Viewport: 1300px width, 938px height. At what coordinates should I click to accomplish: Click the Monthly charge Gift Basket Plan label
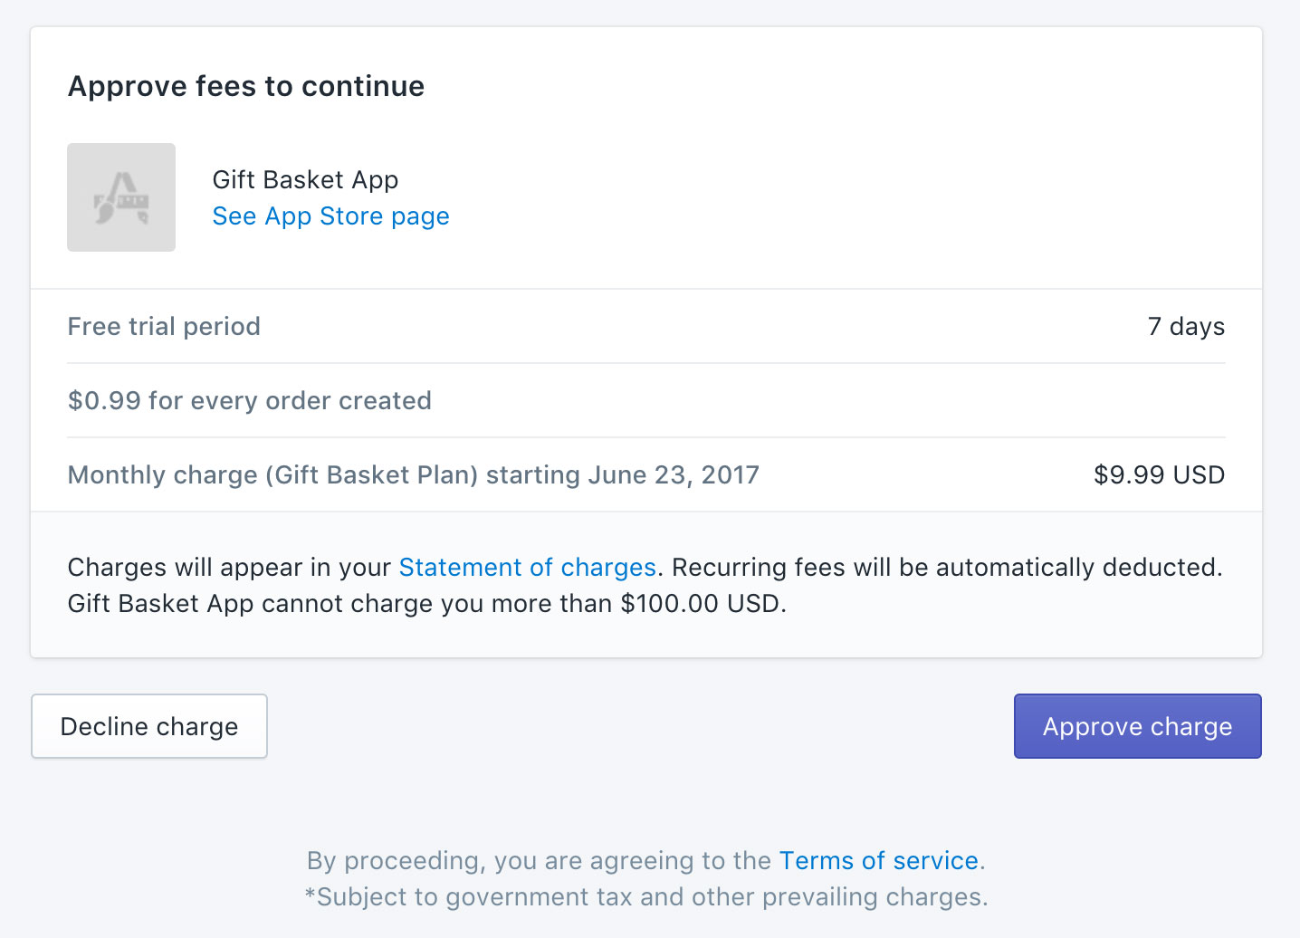point(272,475)
